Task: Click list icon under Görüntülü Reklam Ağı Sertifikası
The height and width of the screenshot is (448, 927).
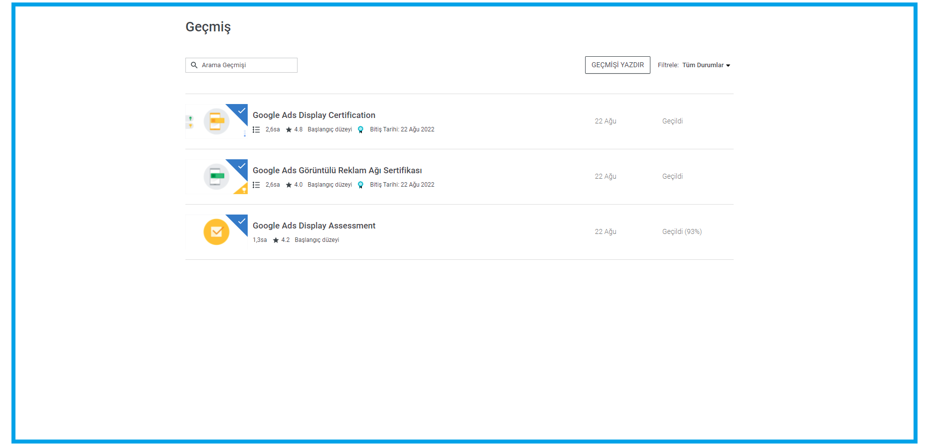Action: click(x=256, y=185)
